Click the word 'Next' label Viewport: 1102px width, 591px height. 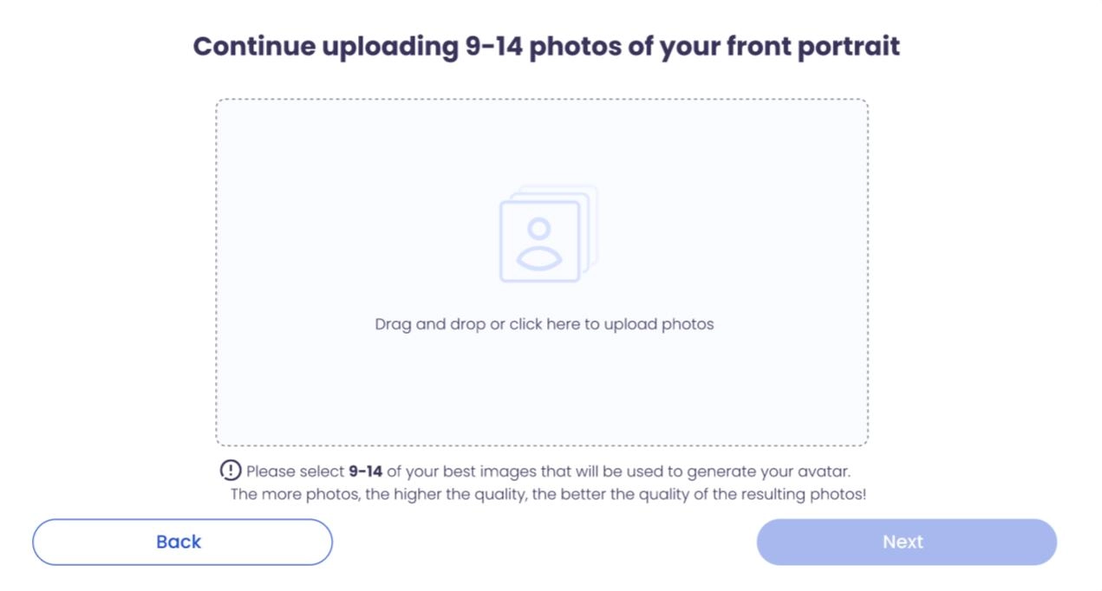[903, 542]
